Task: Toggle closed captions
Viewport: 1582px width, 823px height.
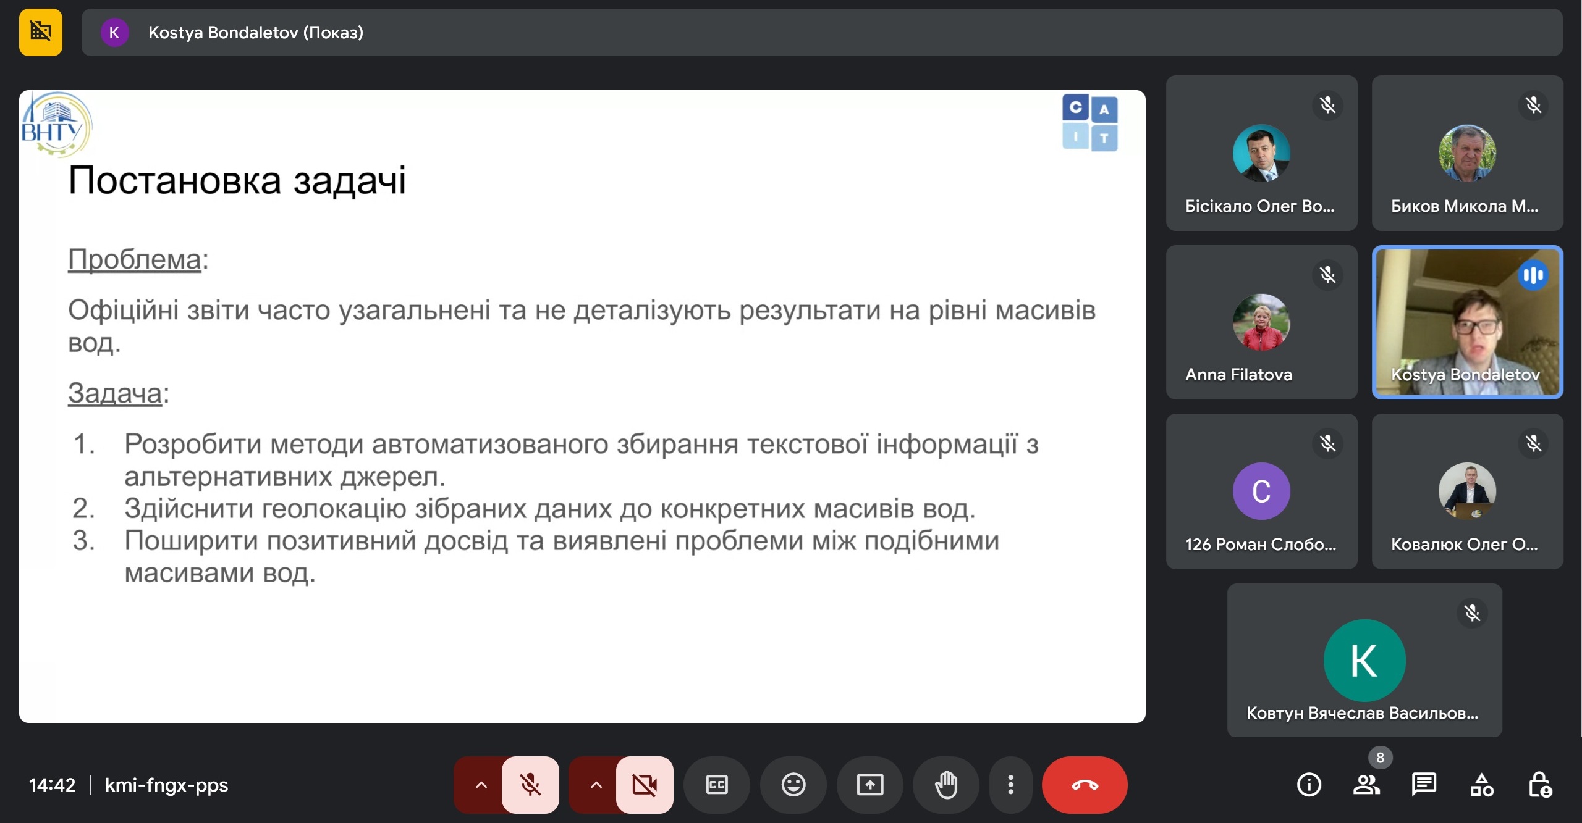Action: coord(717,785)
